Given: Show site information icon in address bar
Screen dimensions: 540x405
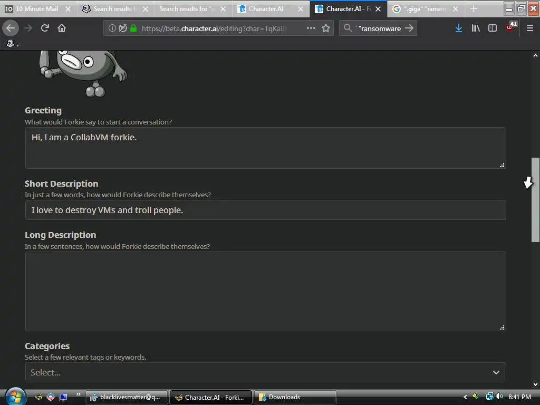Looking at the screenshot, I should (112, 28).
